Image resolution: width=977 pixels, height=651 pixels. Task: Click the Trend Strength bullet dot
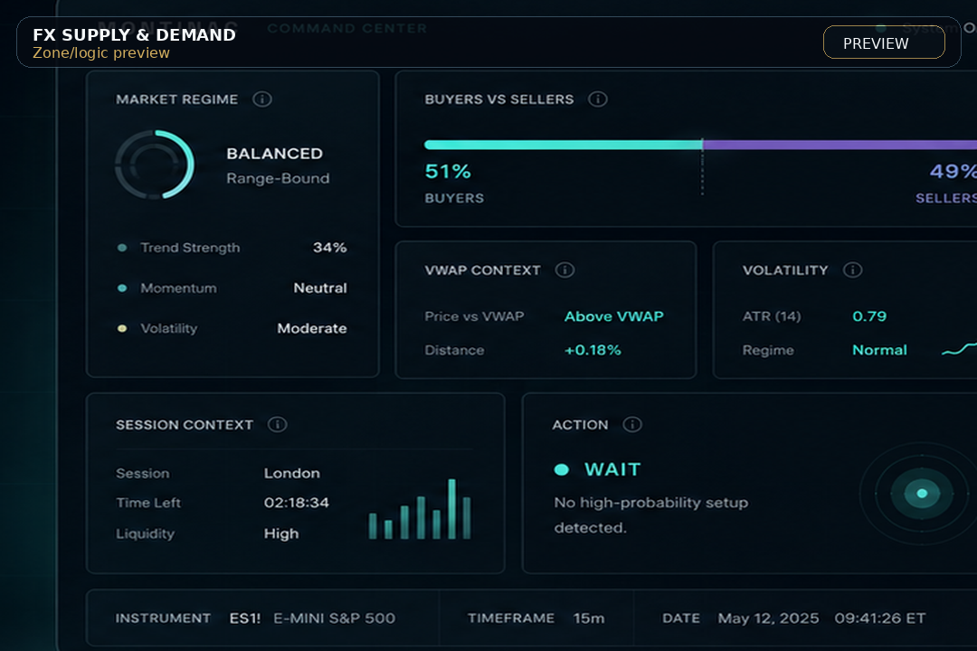[122, 248]
